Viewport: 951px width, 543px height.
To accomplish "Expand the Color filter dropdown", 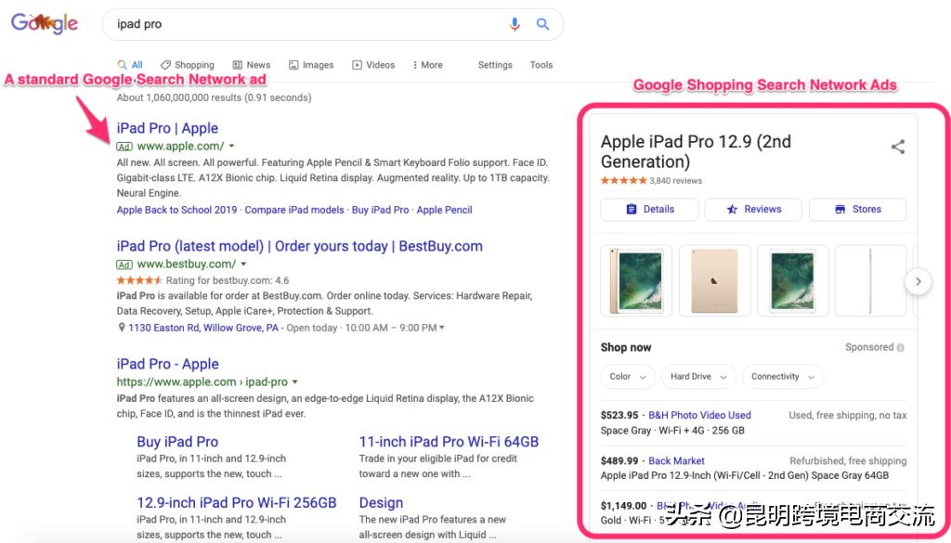I will [628, 377].
